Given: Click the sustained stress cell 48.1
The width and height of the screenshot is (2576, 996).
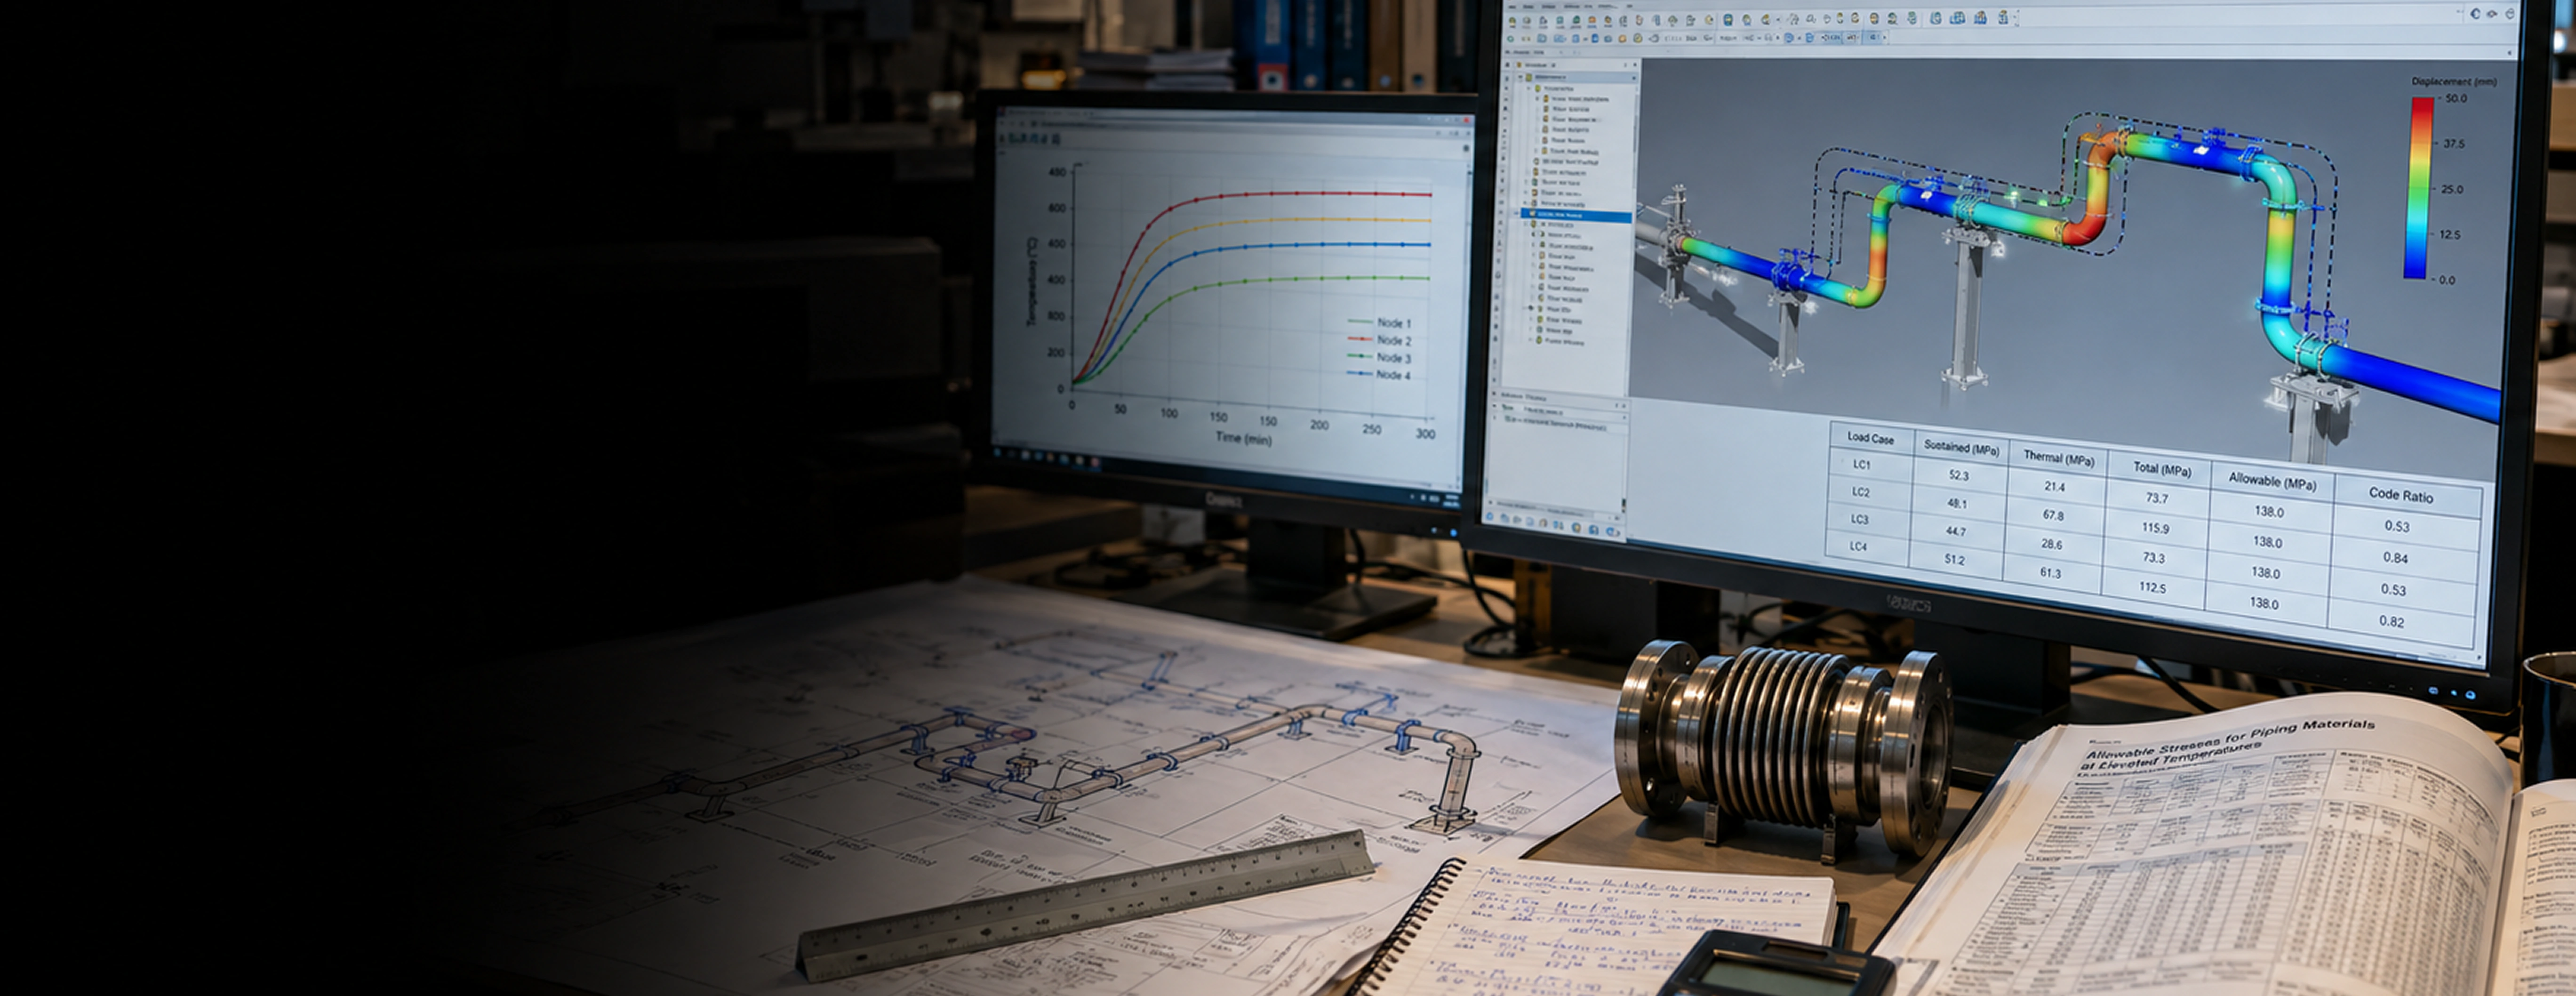Looking at the screenshot, I should click(x=1957, y=503).
